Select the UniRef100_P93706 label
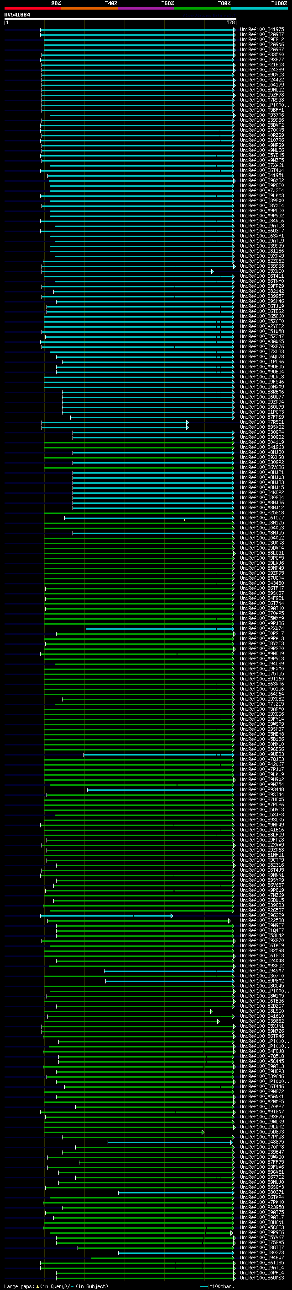 262,115
